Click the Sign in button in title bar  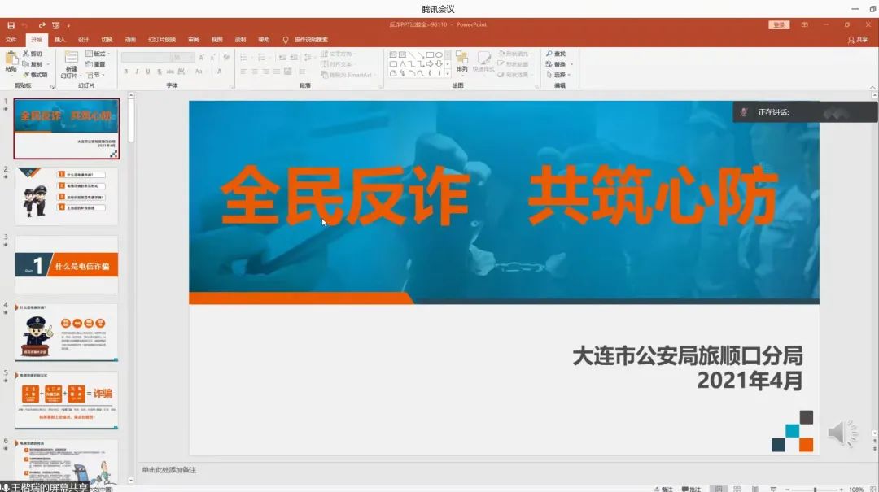pos(779,25)
